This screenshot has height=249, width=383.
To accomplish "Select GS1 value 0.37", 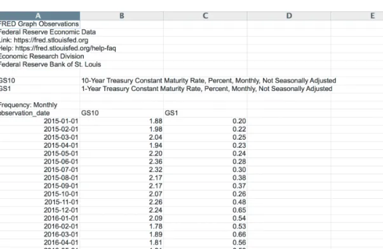I will 205,185.
